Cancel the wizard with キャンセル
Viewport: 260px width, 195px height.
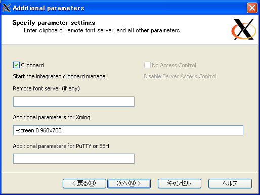click(x=180, y=183)
